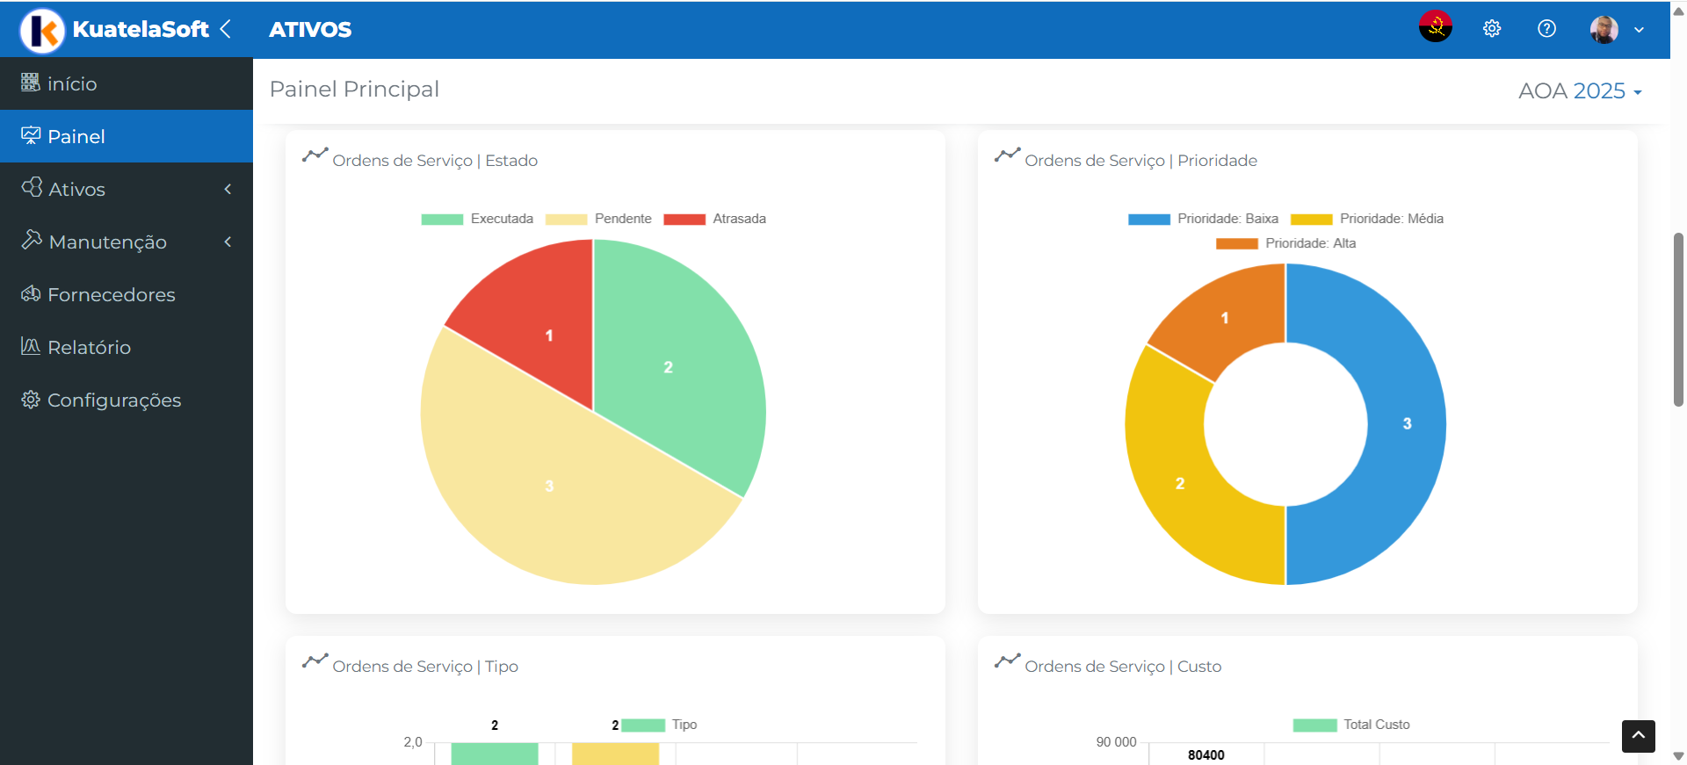Toggle the Pendente legend item
This screenshot has width=1687, height=765.
point(598,219)
